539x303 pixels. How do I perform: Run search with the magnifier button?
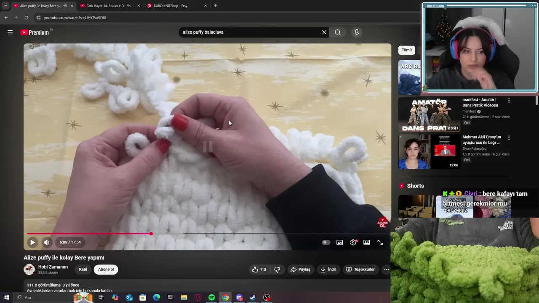tap(338, 32)
